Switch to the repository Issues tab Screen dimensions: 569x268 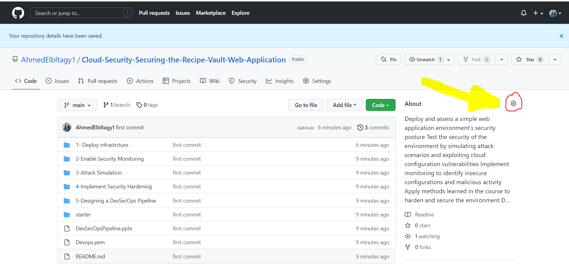click(57, 81)
